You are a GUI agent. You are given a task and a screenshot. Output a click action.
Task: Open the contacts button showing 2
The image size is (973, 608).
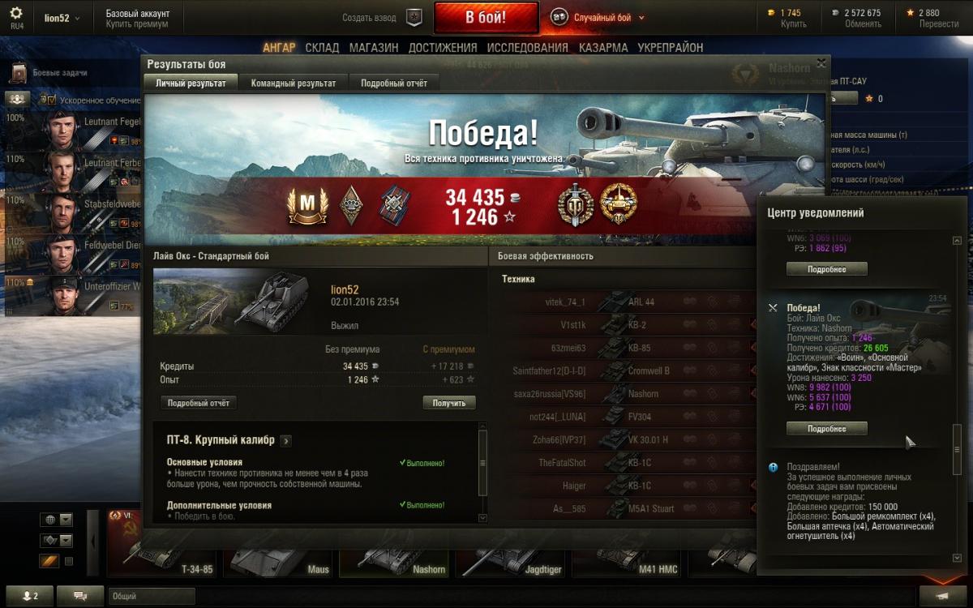click(x=30, y=596)
